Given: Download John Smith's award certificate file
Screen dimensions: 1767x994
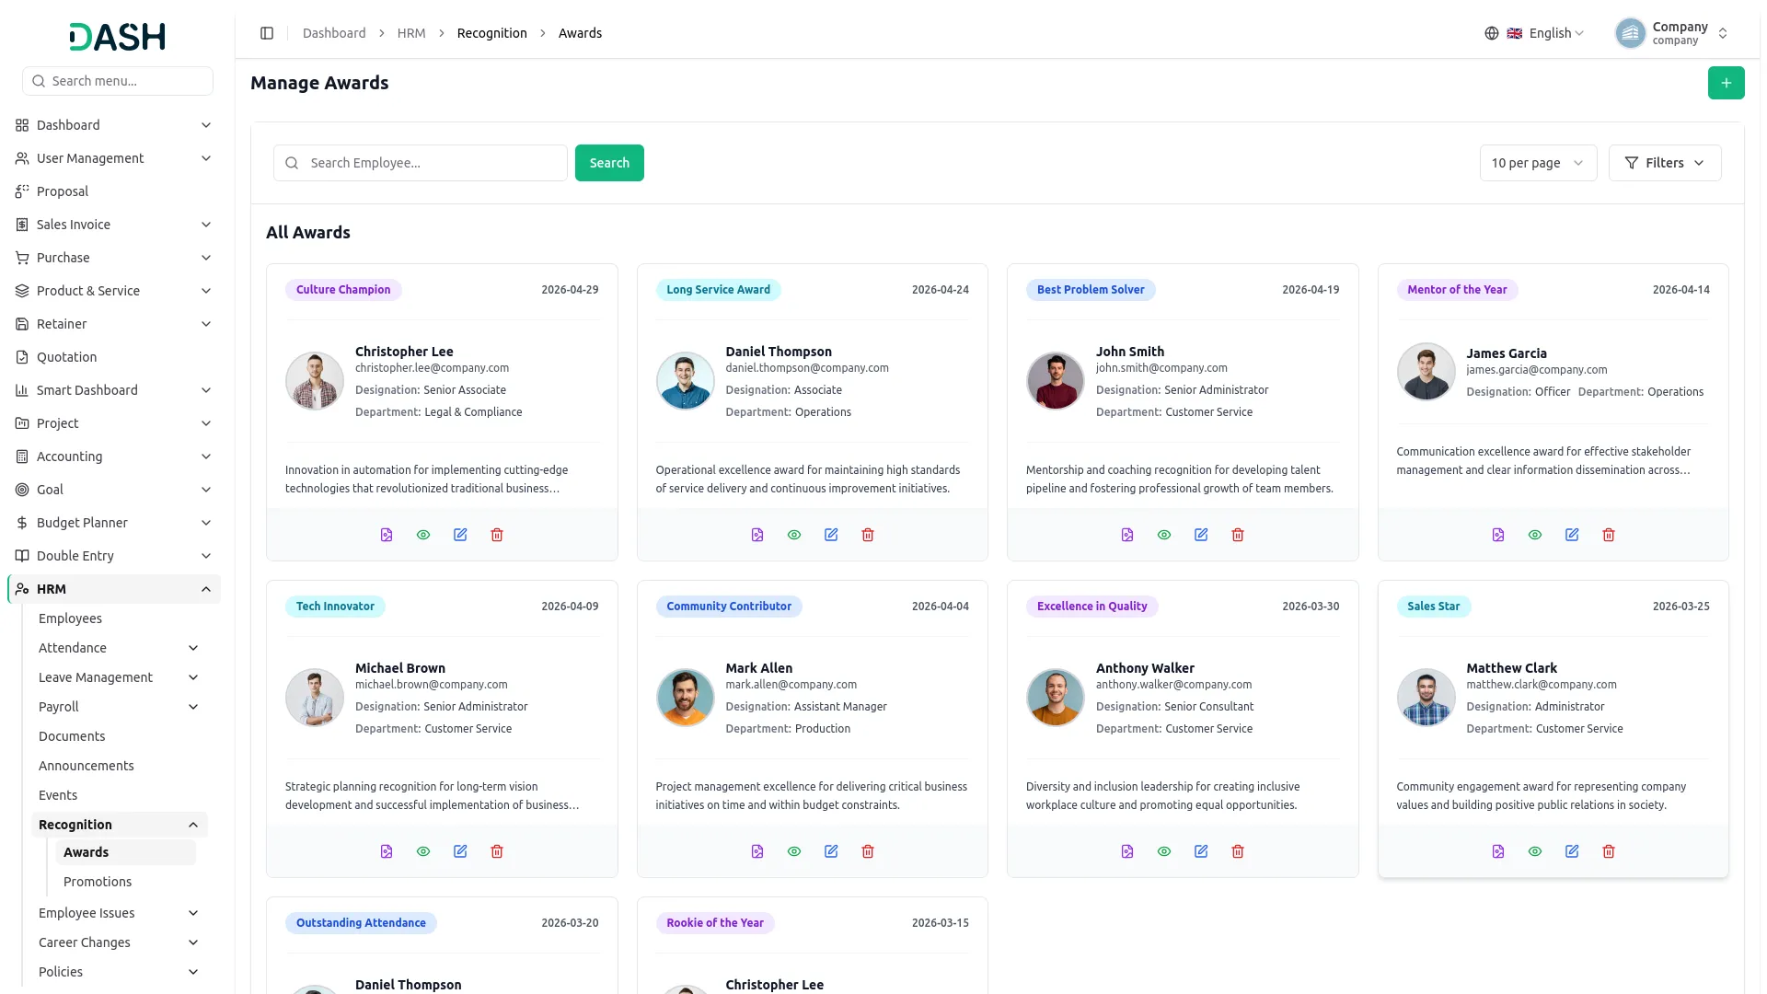Looking at the screenshot, I should (x=1127, y=535).
